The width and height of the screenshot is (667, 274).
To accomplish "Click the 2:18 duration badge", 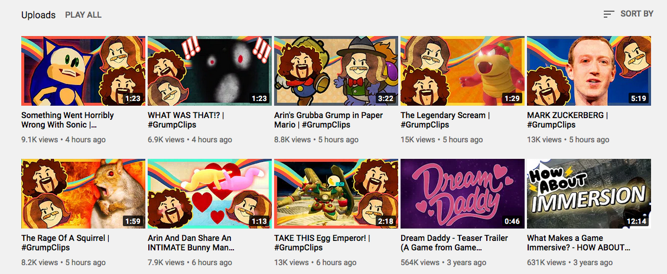I will coord(385,221).
